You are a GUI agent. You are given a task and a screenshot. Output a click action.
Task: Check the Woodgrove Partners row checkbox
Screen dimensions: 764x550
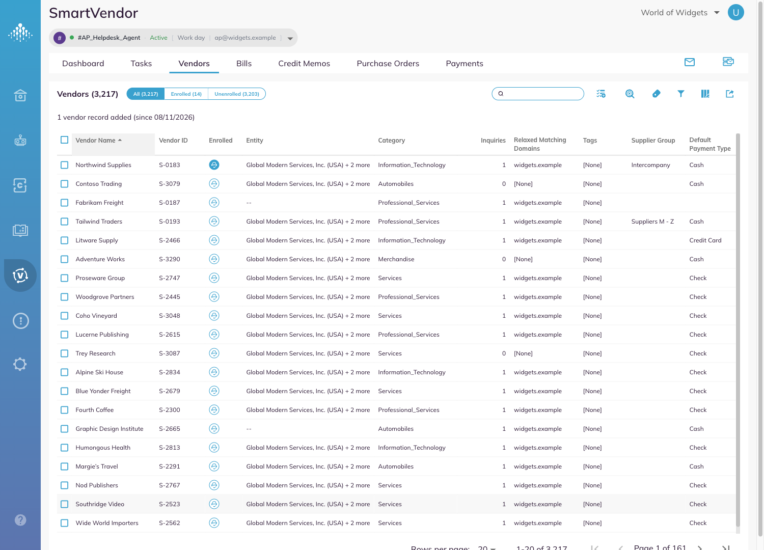click(x=65, y=297)
